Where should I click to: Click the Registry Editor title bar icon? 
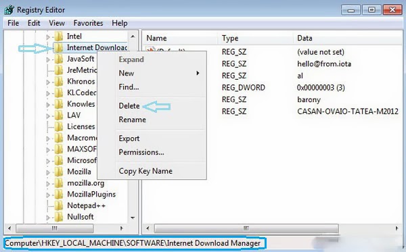coord(9,10)
